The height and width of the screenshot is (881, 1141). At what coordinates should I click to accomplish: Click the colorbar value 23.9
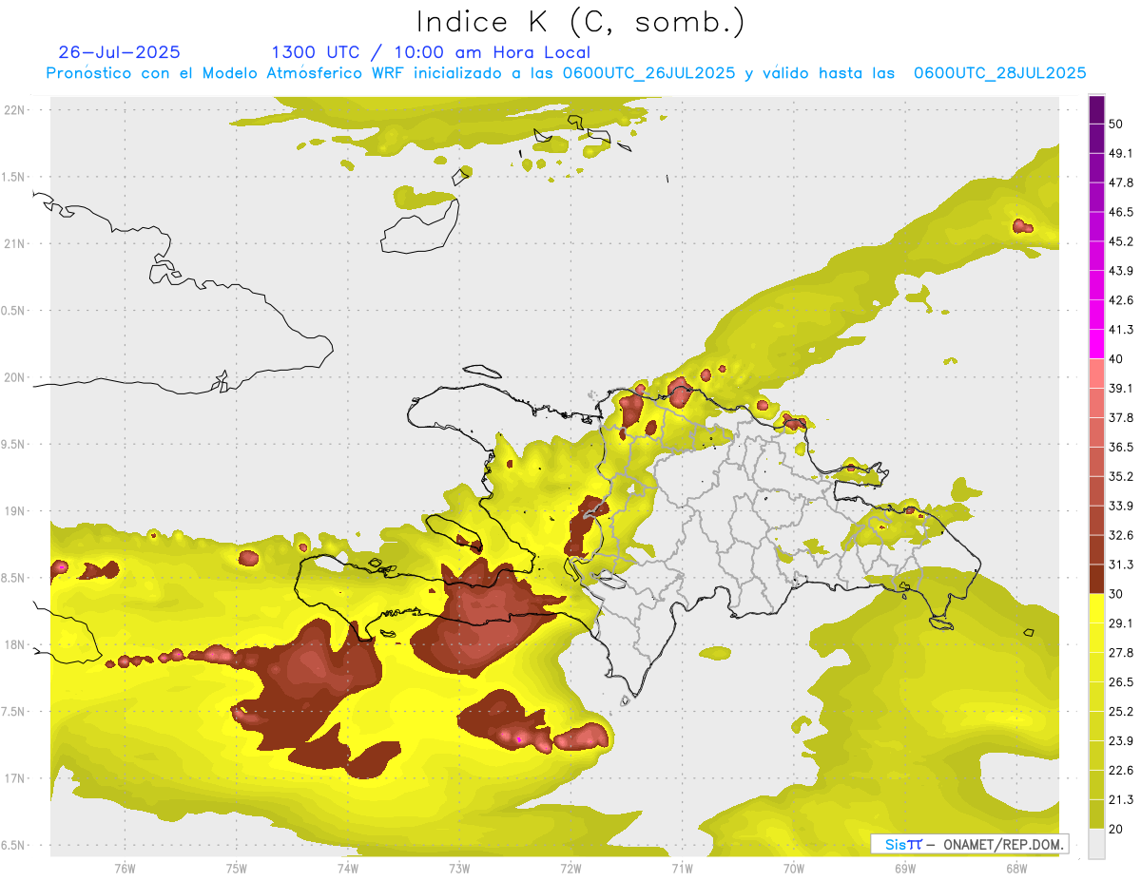1121,741
